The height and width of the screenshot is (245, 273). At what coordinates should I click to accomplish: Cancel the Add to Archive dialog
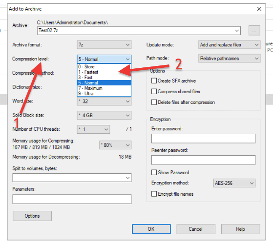coord(196,229)
